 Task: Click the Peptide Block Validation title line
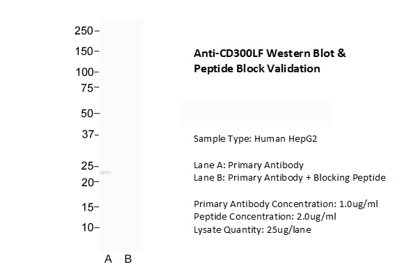pyautogui.click(x=256, y=69)
